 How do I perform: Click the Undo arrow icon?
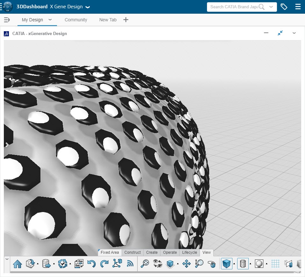click(91, 264)
